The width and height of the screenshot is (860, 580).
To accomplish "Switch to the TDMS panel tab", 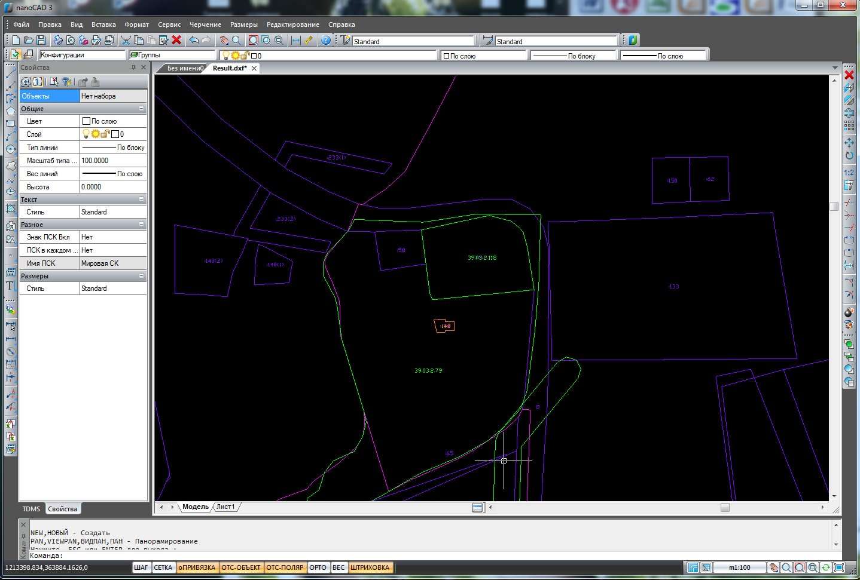I will click(31, 509).
